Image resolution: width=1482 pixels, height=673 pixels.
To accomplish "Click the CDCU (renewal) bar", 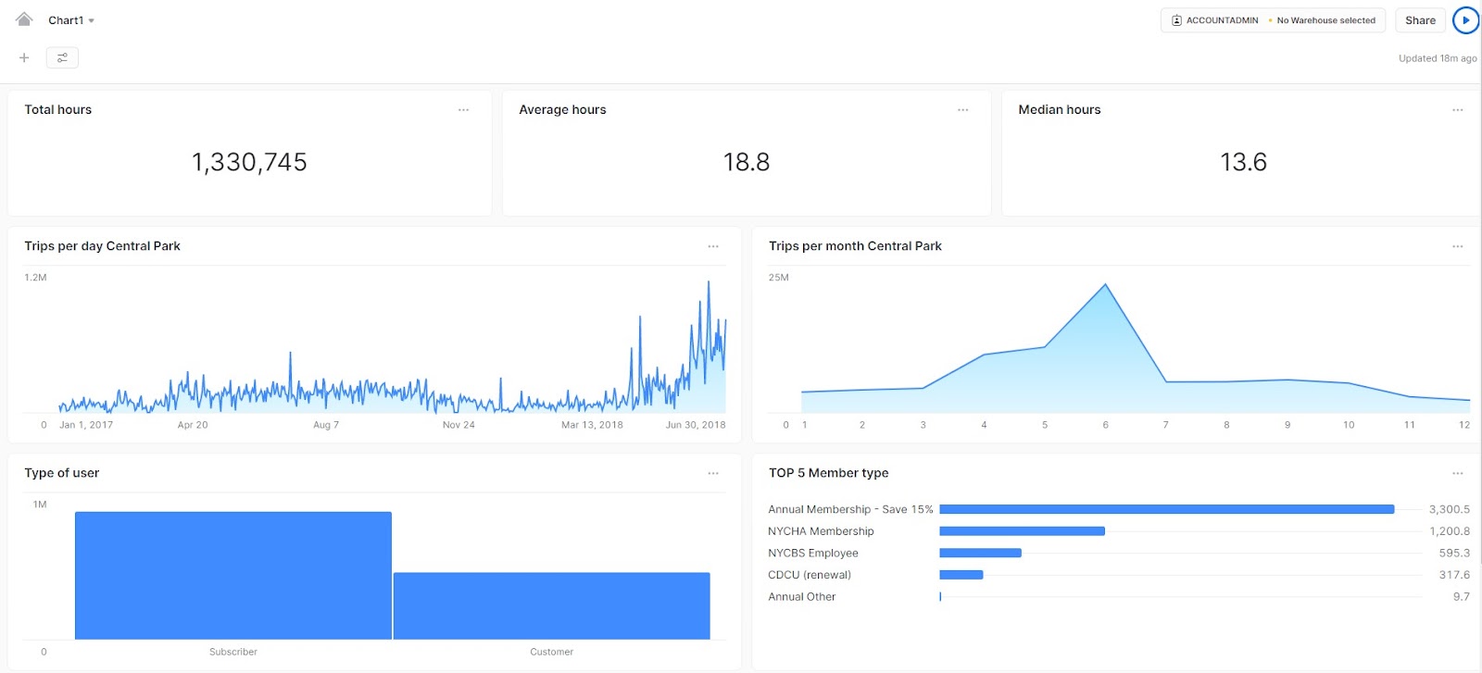I will click(x=961, y=575).
